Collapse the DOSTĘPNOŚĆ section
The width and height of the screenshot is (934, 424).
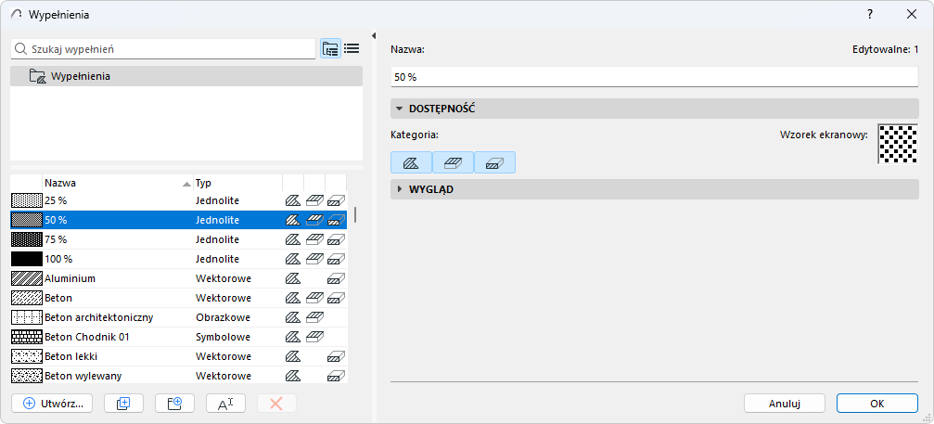coord(400,109)
